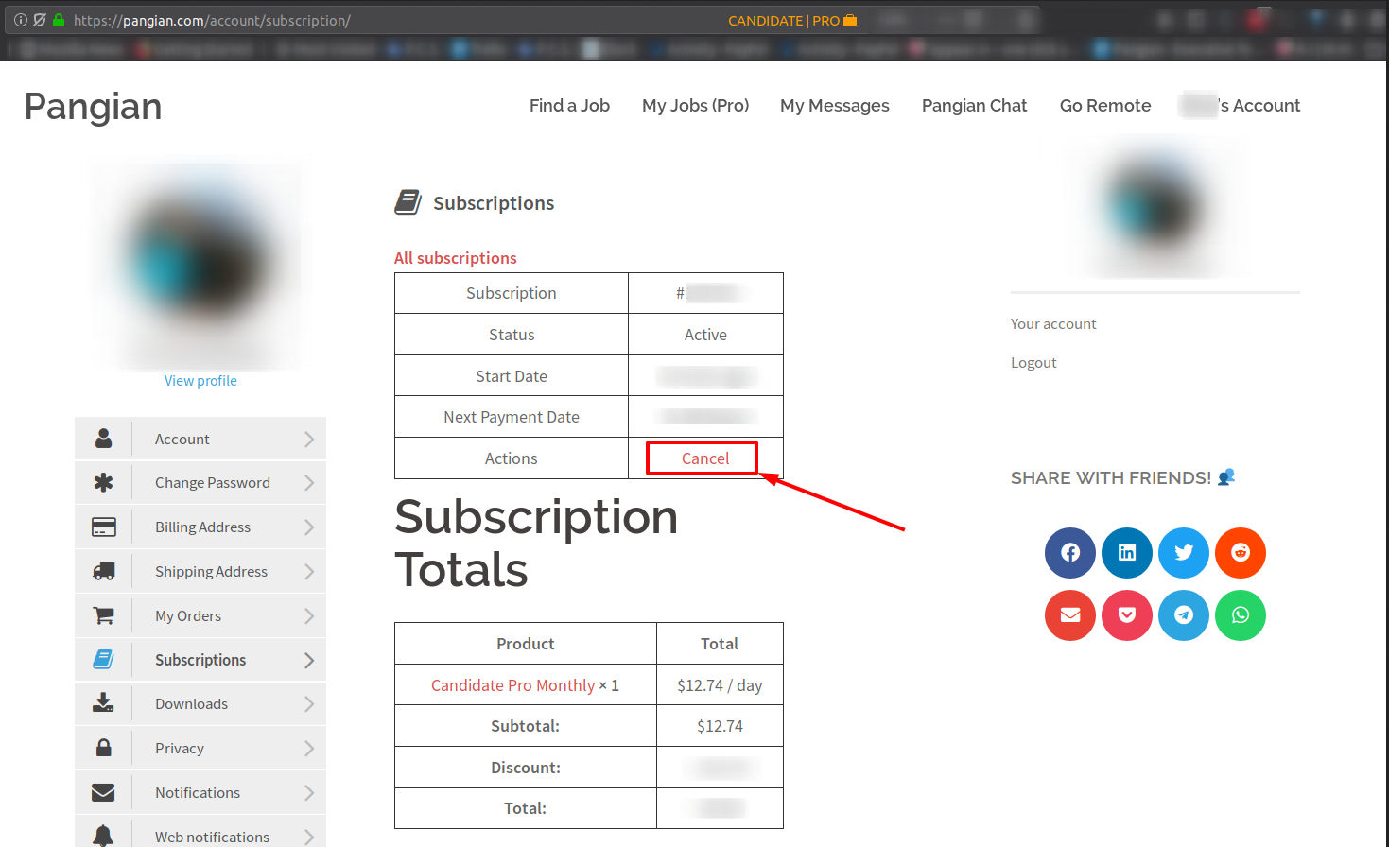Expand the Notifications chevron arrow

pos(309,793)
